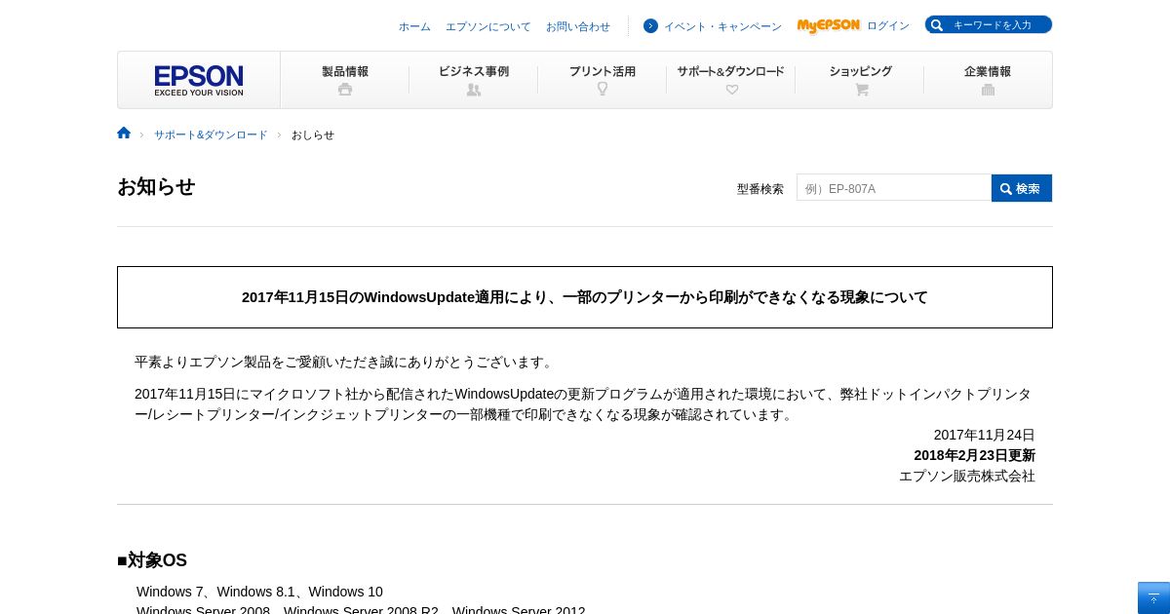Click the 平素よりエプソン製品 greeting sentence
This screenshot has width=1170, height=614.
pyautogui.click(x=346, y=362)
